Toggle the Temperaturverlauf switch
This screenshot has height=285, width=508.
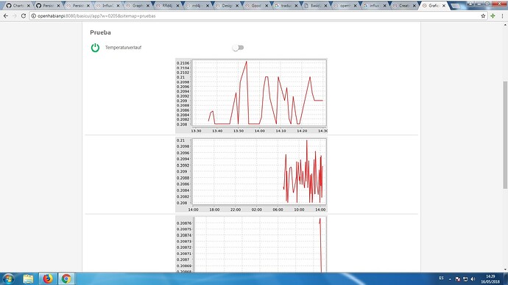coord(238,48)
